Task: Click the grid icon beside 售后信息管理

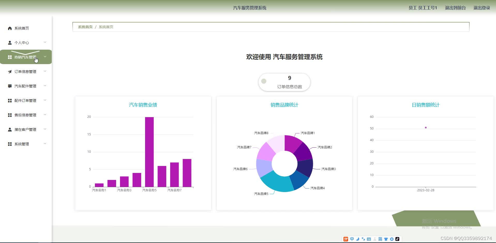Action: pos(10,115)
